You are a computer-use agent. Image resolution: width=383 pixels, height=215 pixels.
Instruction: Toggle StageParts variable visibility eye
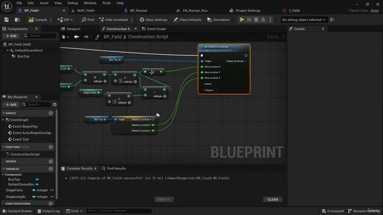pyautogui.click(x=52, y=190)
